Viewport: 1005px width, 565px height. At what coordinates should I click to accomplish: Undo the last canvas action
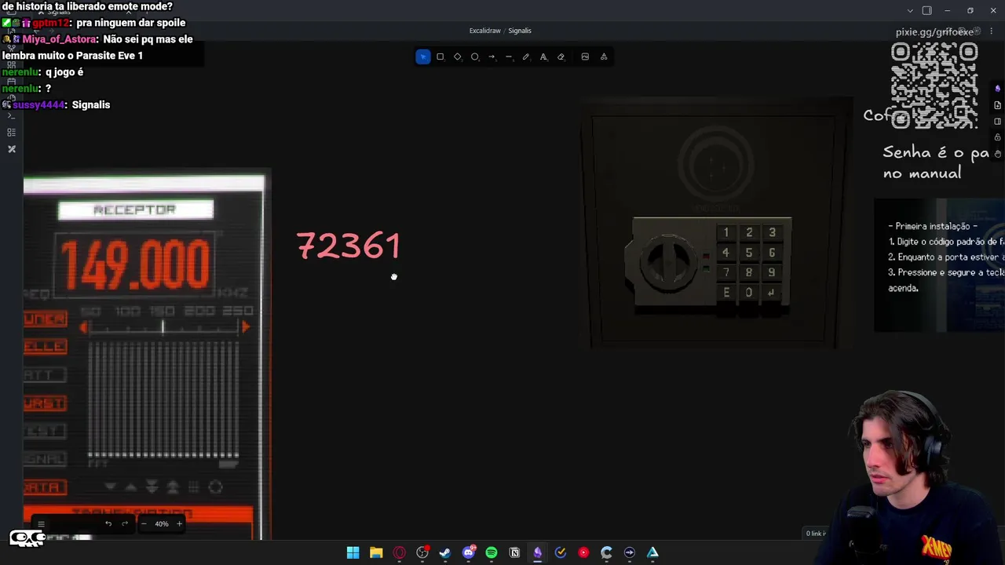108,523
